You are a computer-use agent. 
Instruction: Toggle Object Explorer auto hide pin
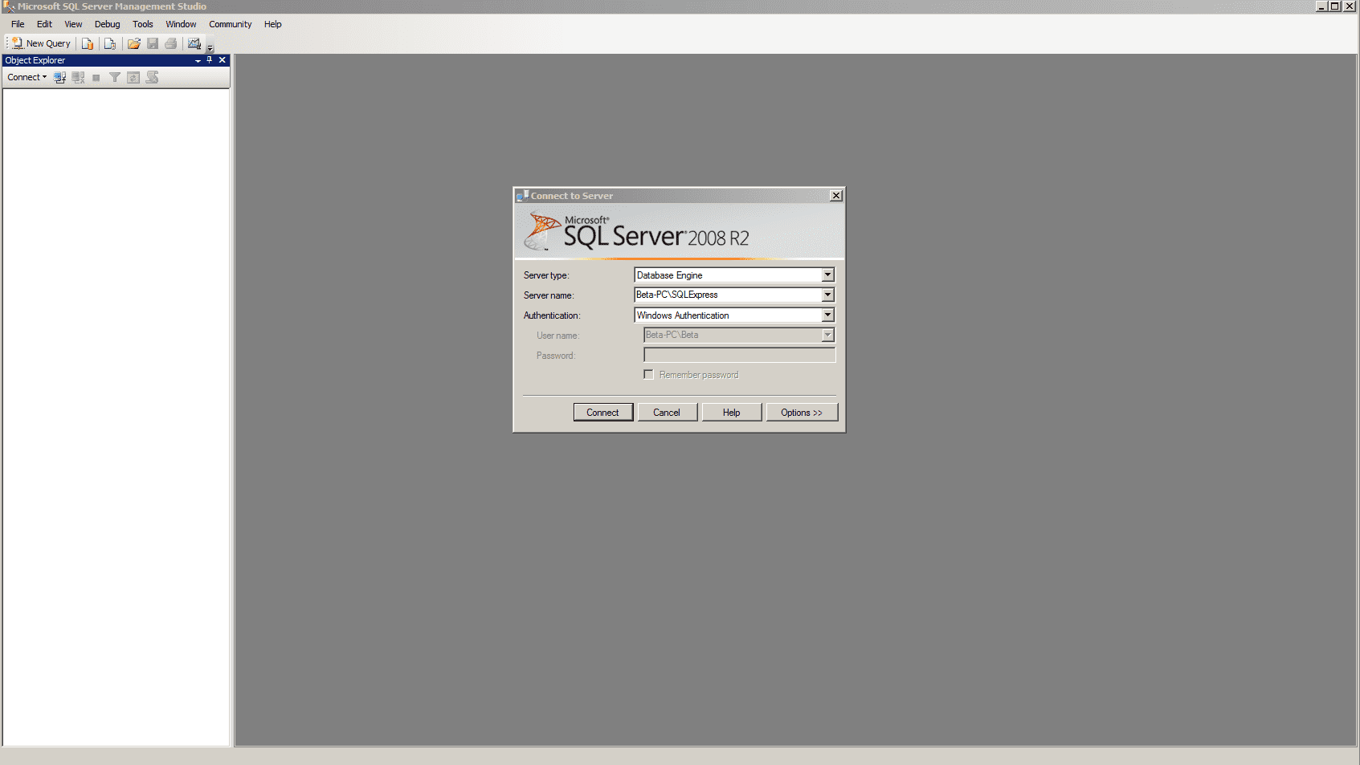(x=210, y=60)
